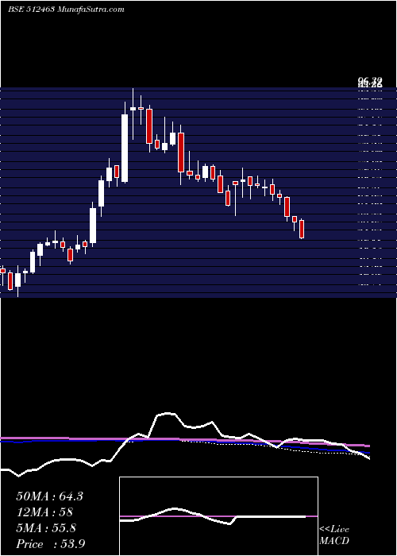Click the MACD indicator box
Viewport: 397px width, 556px height.
tap(218, 516)
